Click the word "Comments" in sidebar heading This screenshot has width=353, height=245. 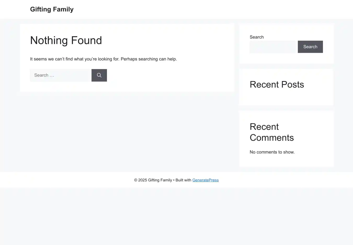[271, 138]
